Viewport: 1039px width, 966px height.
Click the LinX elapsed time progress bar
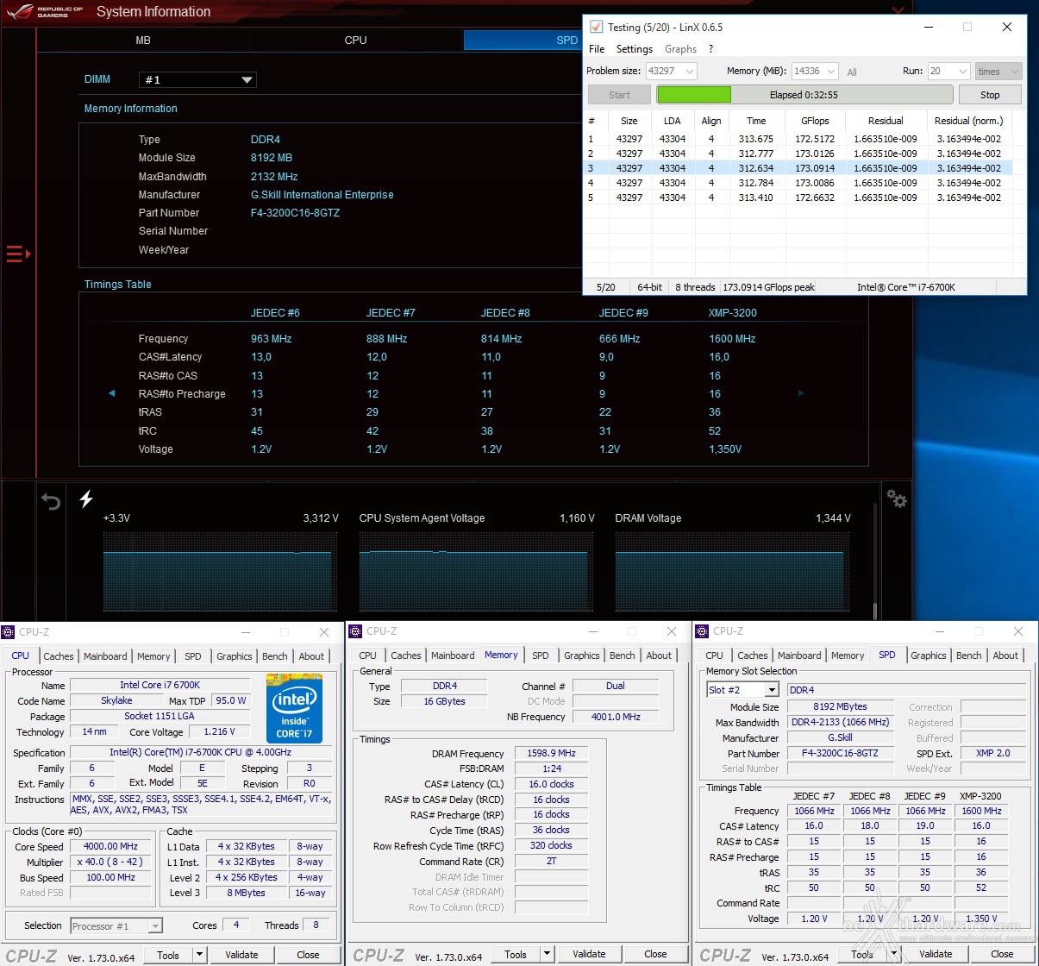(804, 95)
